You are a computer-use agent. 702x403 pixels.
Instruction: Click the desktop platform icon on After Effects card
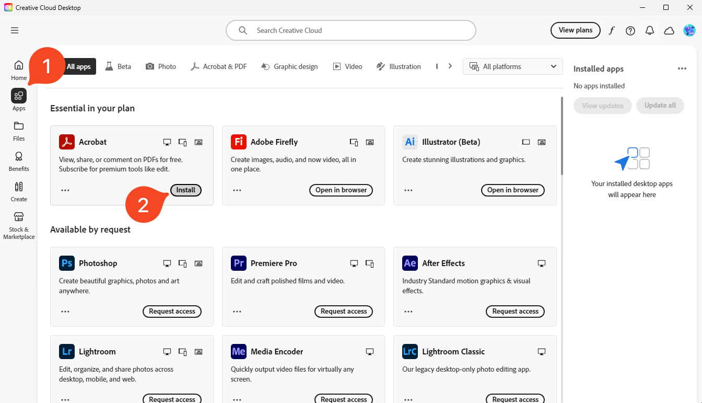tap(542, 263)
